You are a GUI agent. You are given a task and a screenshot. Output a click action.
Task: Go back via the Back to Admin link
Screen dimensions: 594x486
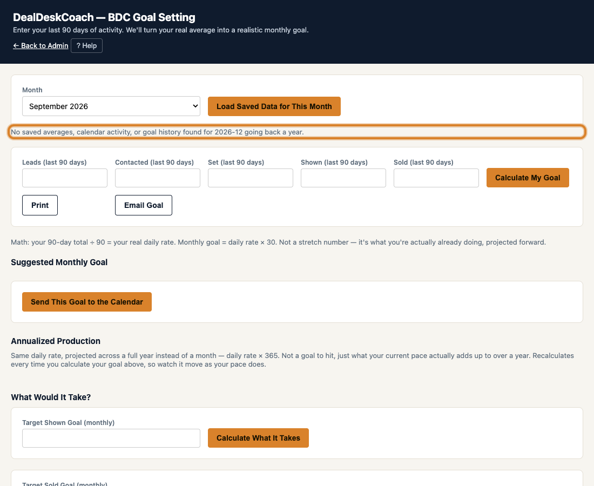(40, 45)
